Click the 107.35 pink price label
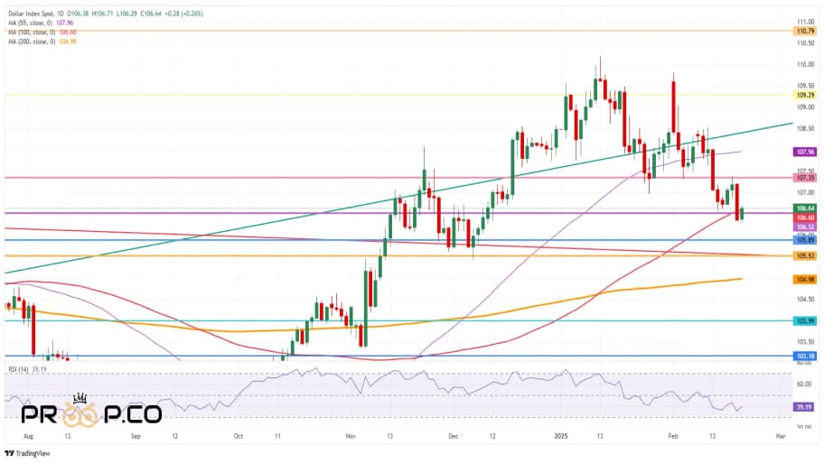This screenshot has width=824, height=463. [x=805, y=178]
